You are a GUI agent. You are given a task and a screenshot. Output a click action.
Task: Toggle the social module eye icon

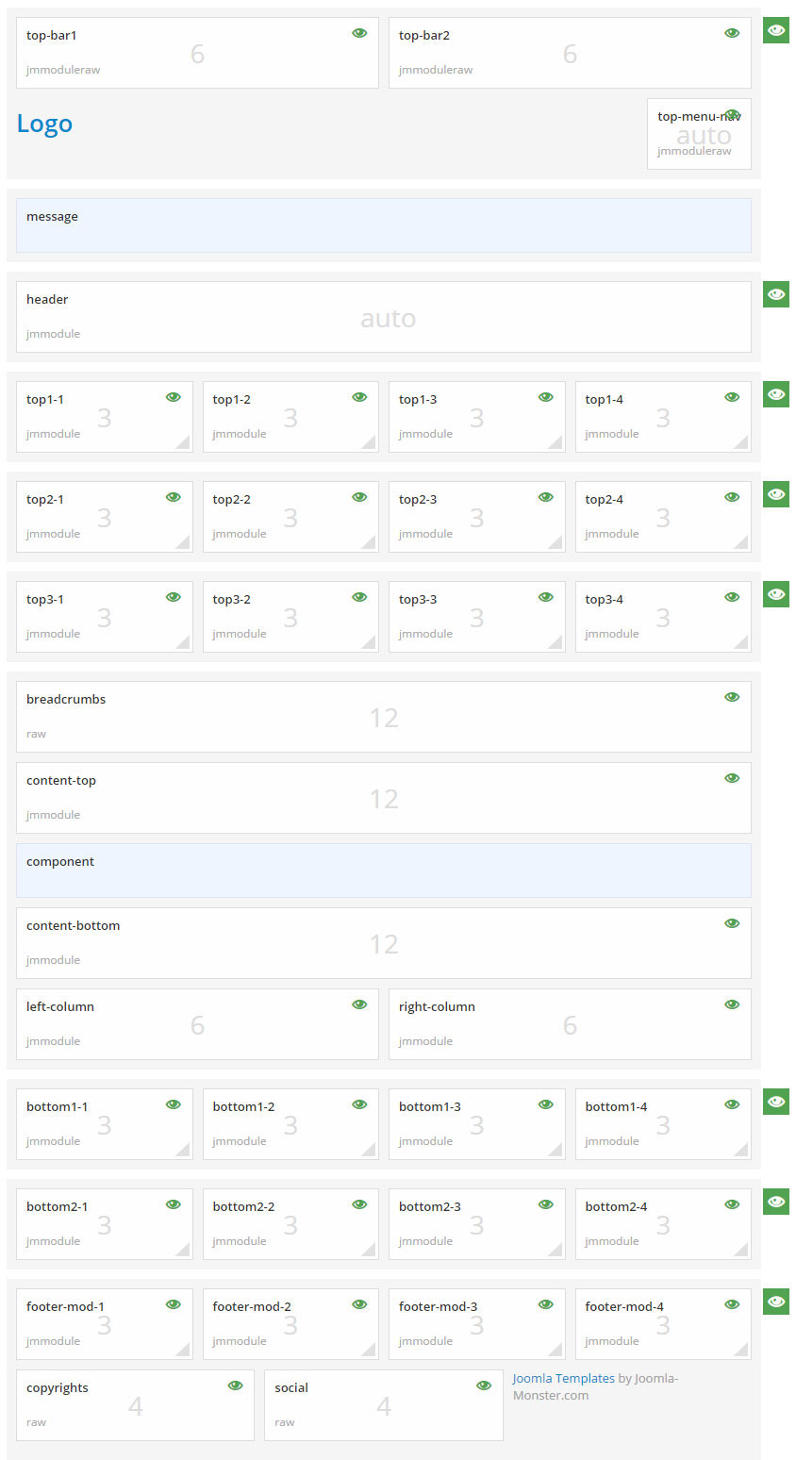[x=484, y=1385]
